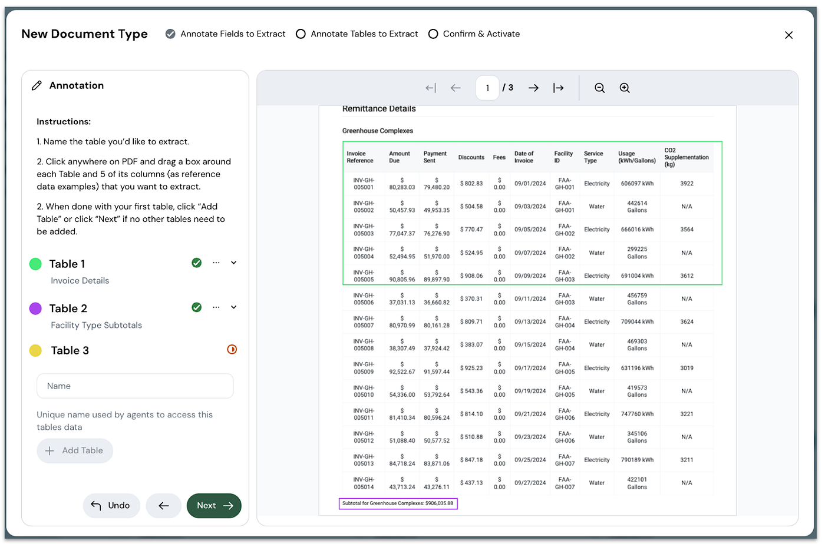Click the green completion check on Table 1

click(196, 263)
